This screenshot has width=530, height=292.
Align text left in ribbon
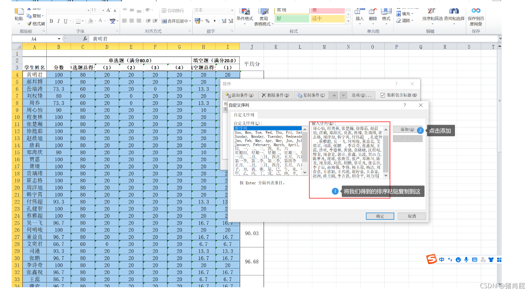point(124,21)
